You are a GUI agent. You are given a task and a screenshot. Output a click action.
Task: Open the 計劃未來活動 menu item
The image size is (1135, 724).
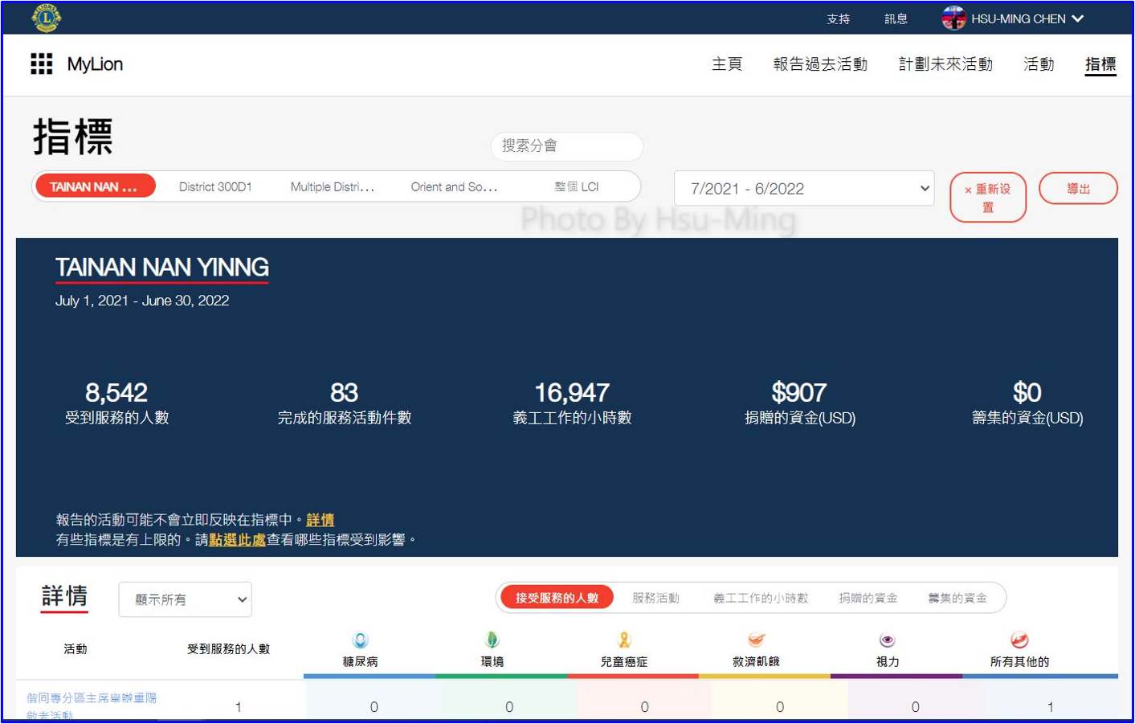945,64
